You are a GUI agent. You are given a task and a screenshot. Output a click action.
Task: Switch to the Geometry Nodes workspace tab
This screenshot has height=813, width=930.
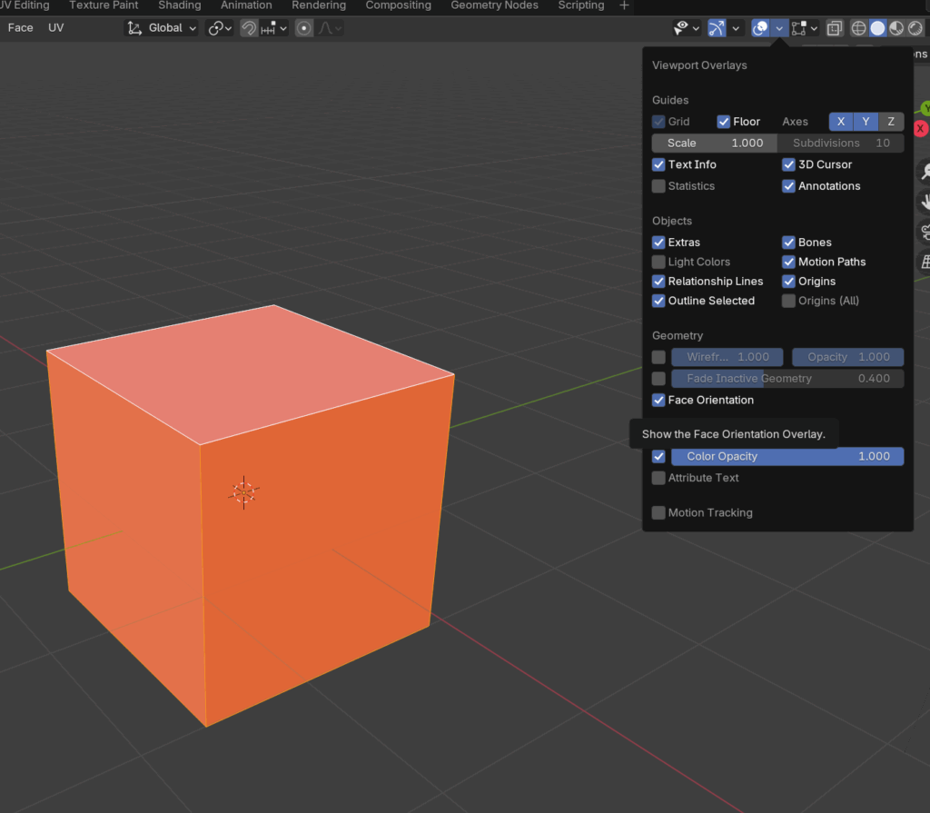(x=494, y=5)
